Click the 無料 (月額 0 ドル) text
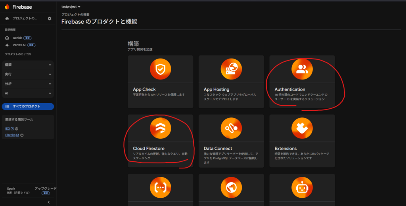This screenshot has width=406, height=206. tap(18, 193)
